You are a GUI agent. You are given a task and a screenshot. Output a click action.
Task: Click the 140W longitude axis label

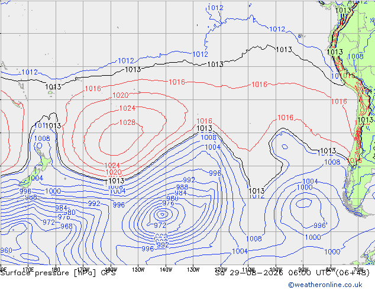[166, 270]
